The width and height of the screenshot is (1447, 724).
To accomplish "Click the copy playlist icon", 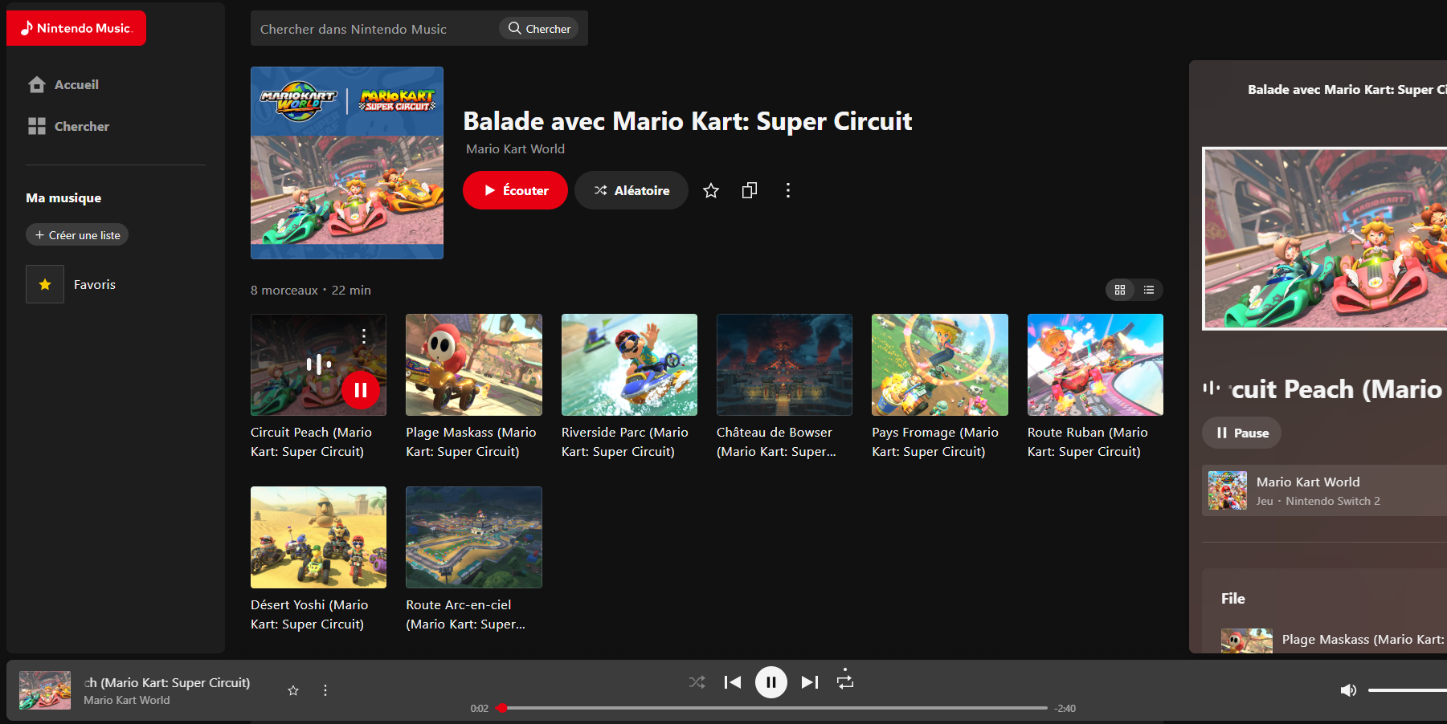I will click(750, 190).
